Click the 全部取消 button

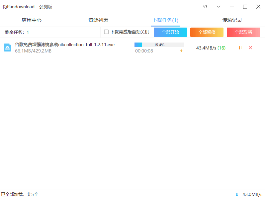243,32
